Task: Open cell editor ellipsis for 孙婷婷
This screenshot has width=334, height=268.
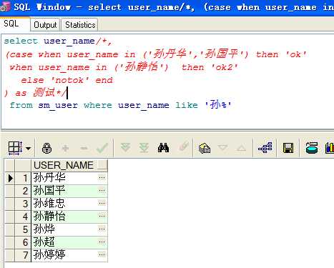Action: pyautogui.click(x=102, y=255)
